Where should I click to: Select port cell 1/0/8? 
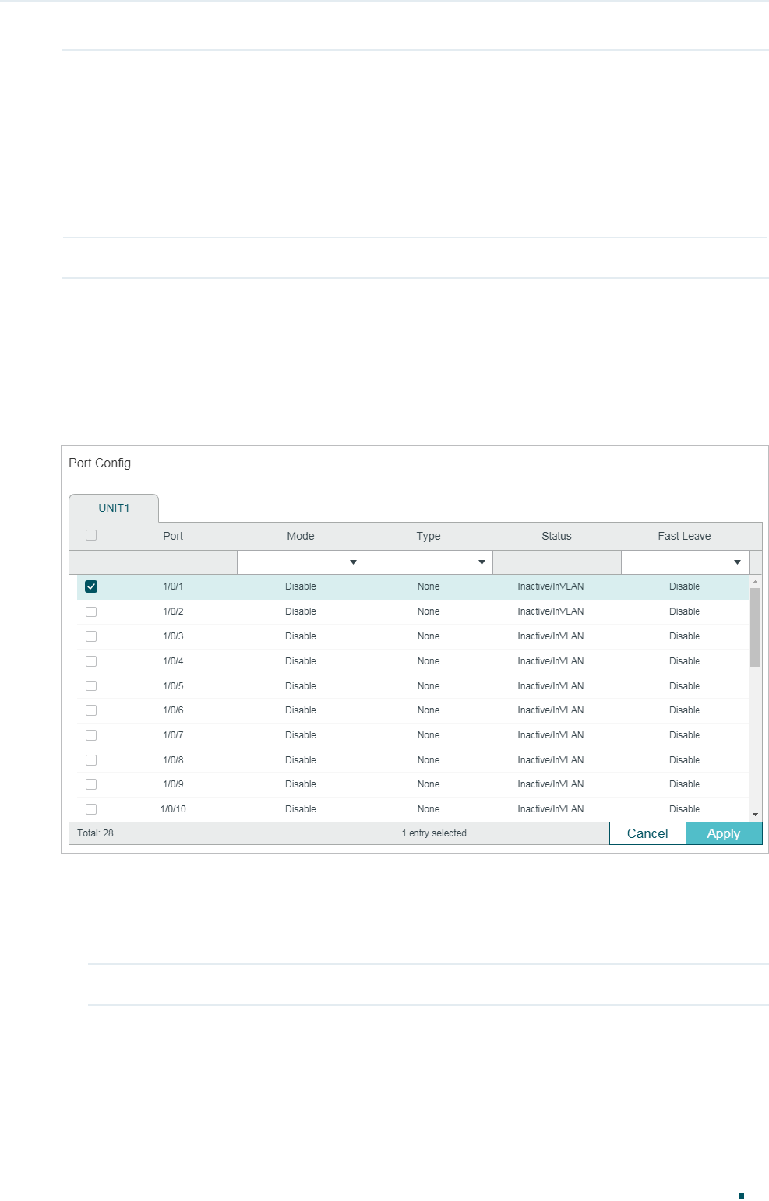[173, 760]
